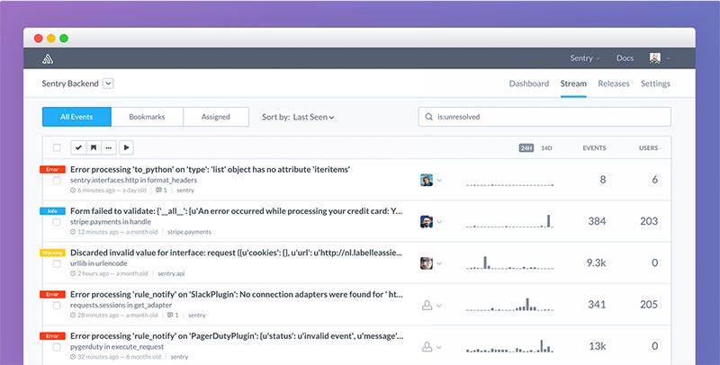Open the Sentry organization dropdown in header
Viewport: 720px width, 365px height.
586,58
